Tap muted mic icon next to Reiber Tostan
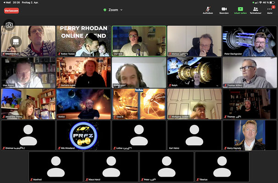278x183 pixels. tap(59, 54)
